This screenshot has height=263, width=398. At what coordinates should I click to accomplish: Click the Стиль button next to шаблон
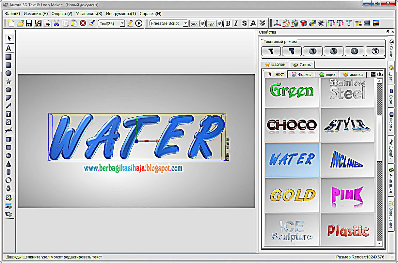pyautogui.click(x=301, y=64)
